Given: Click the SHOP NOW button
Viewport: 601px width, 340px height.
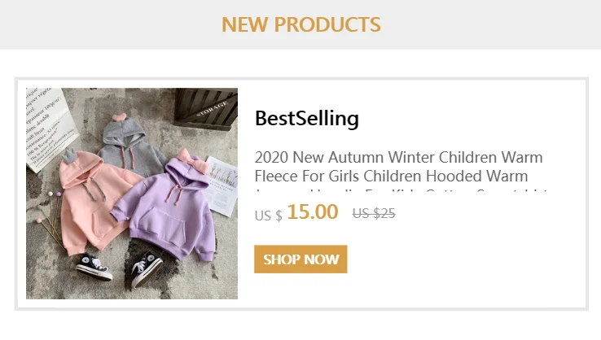Looking at the screenshot, I should click(x=300, y=259).
